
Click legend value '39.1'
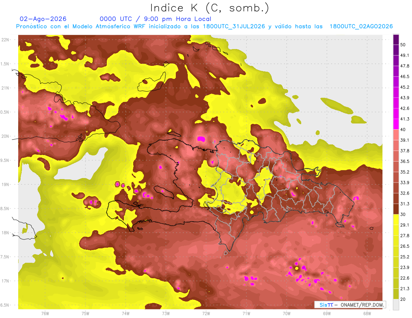(x=405, y=140)
